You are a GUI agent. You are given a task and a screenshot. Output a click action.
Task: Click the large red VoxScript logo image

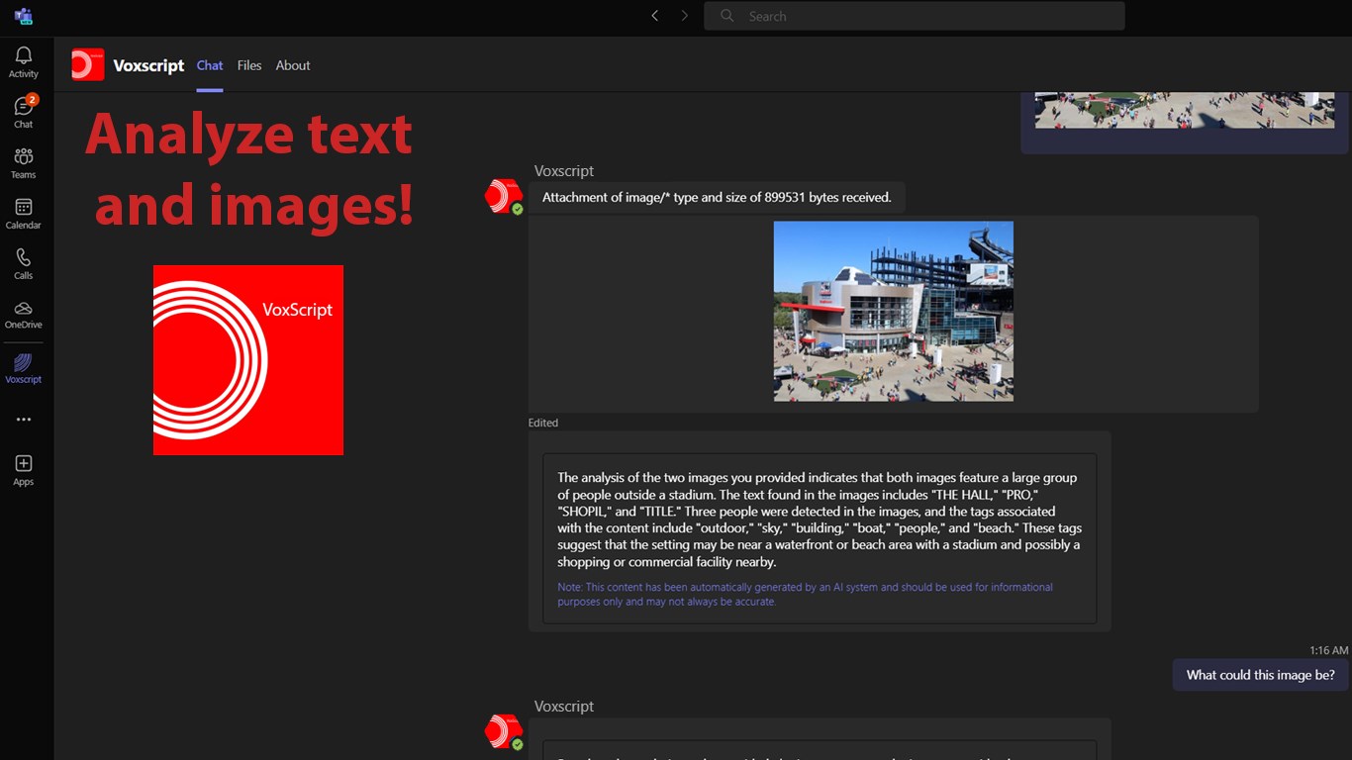(248, 360)
